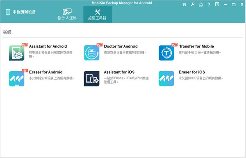246x158 pixels.
Task: Click the key registration icon
Action: pos(193,5)
